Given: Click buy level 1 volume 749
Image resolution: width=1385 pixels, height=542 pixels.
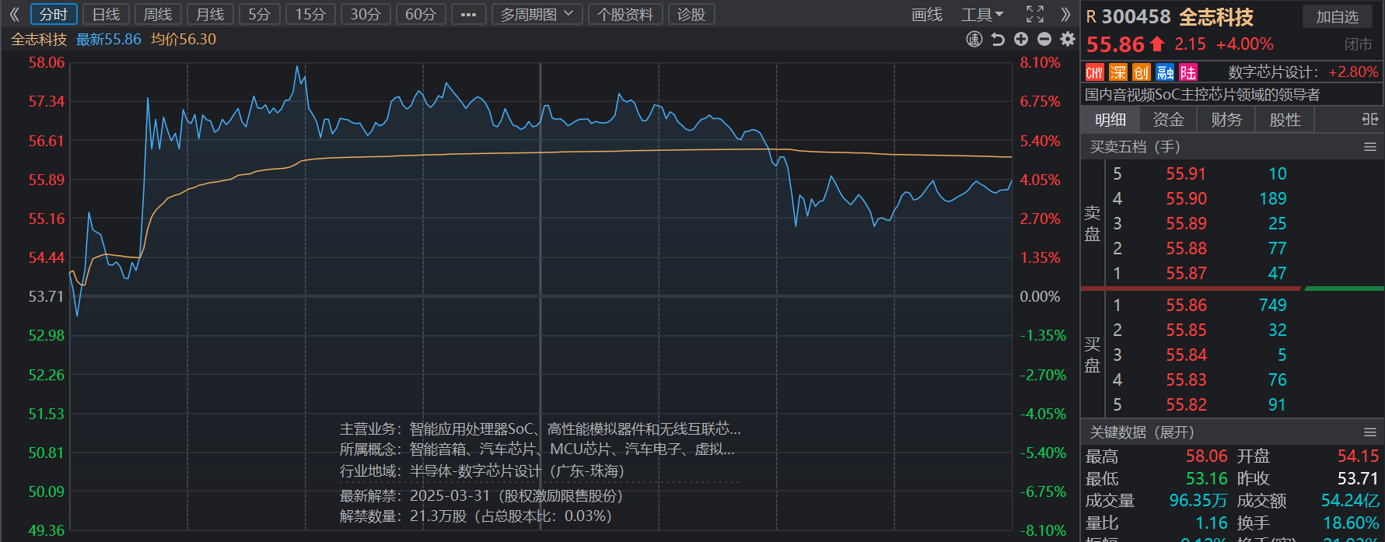Looking at the screenshot, I should pyautogui.click(x=1273, y=306).
